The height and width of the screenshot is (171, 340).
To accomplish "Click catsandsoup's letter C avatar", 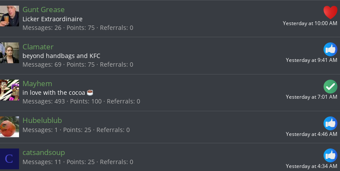I will tap(10, 159).
